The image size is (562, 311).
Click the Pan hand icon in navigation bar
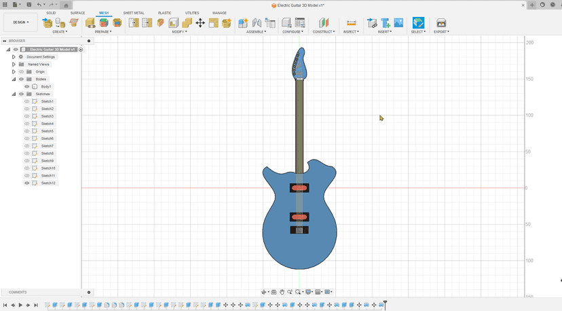(x=282, y=292)
